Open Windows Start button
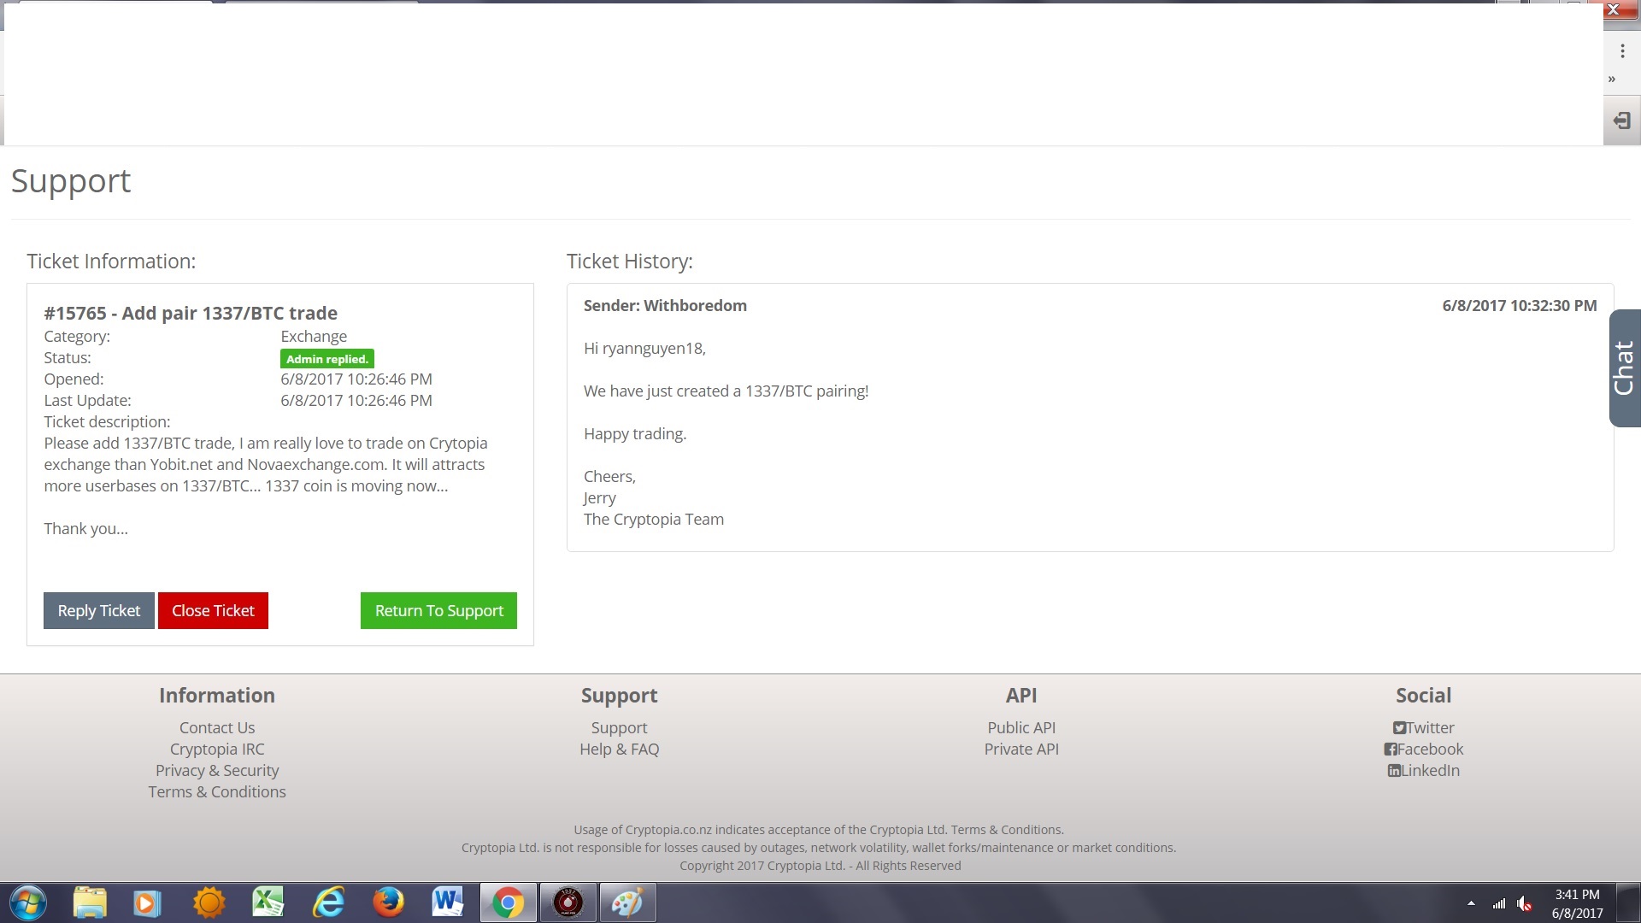This screenshot has height=923, width=1641. (27, 902)
